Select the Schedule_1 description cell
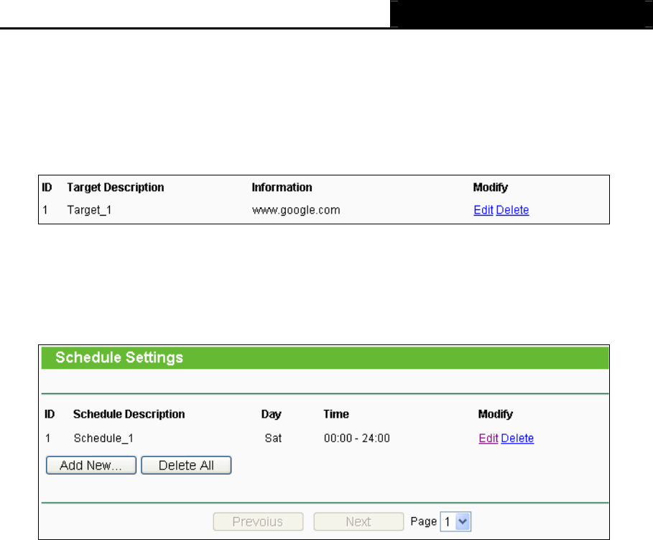653x540 pixels. click(x=103, y=438)
